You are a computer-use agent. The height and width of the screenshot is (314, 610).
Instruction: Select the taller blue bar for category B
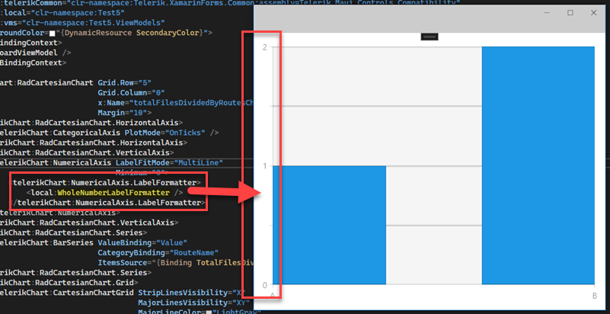click(x=538, y=165)
